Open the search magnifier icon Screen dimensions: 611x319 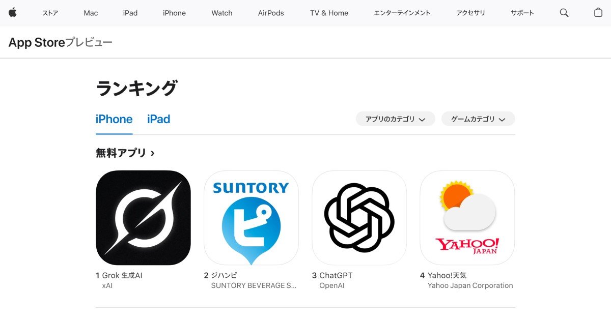click(x=564, y=13)
